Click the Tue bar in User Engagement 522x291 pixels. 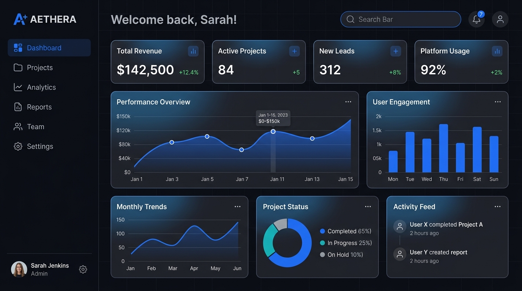(x=410, y=152)
